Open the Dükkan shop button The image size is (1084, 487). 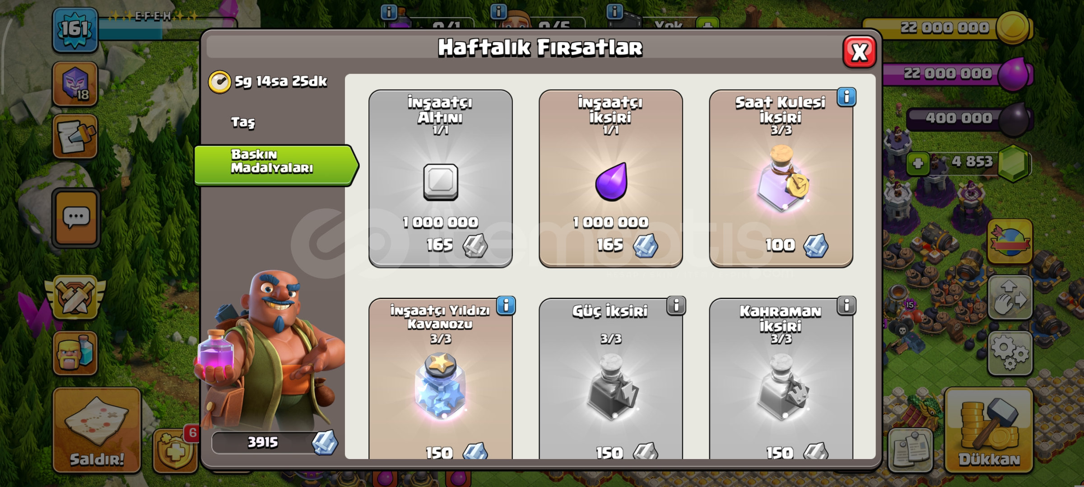[x=989, y=430]
